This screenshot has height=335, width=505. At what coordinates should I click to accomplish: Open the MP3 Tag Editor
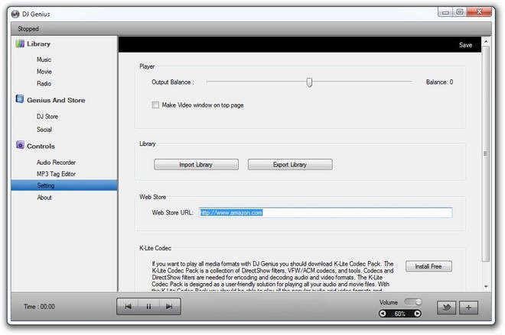[x=56, y=174]
